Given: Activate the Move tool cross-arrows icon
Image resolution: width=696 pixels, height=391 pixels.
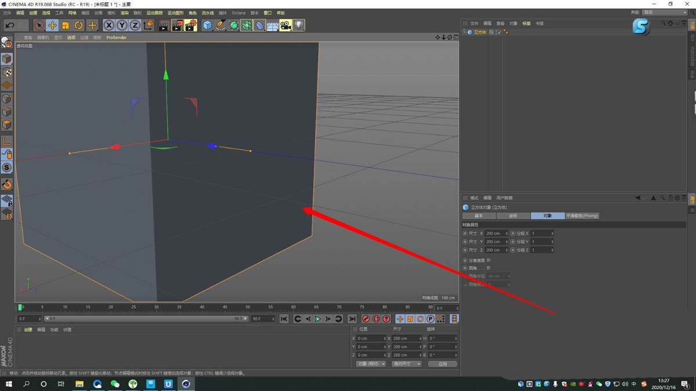Looking at the screenshot, I should tap(52, 25).
